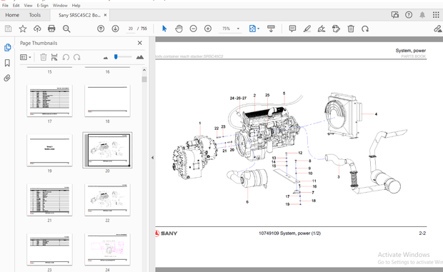The width and height of the screenshot is (443, 272).
Task: Open the Attachments paperclip panel
Action: pos(7,78)
